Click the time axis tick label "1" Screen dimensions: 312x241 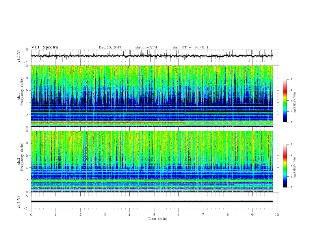(x=56, y=215)
